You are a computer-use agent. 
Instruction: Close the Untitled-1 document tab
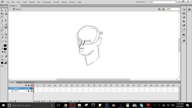click(19, 6)
